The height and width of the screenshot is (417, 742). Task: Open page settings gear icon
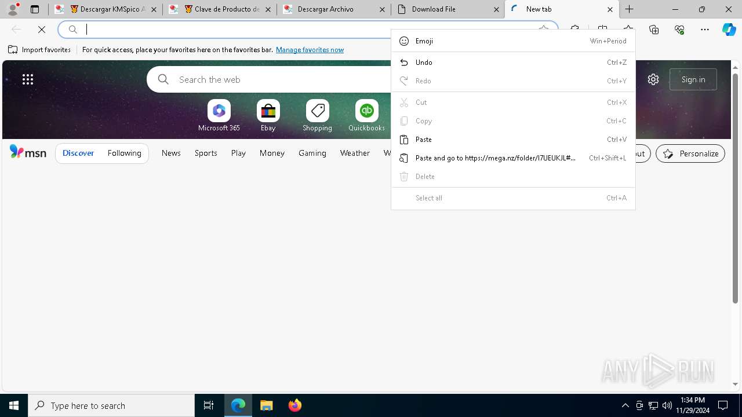point(653,79)
